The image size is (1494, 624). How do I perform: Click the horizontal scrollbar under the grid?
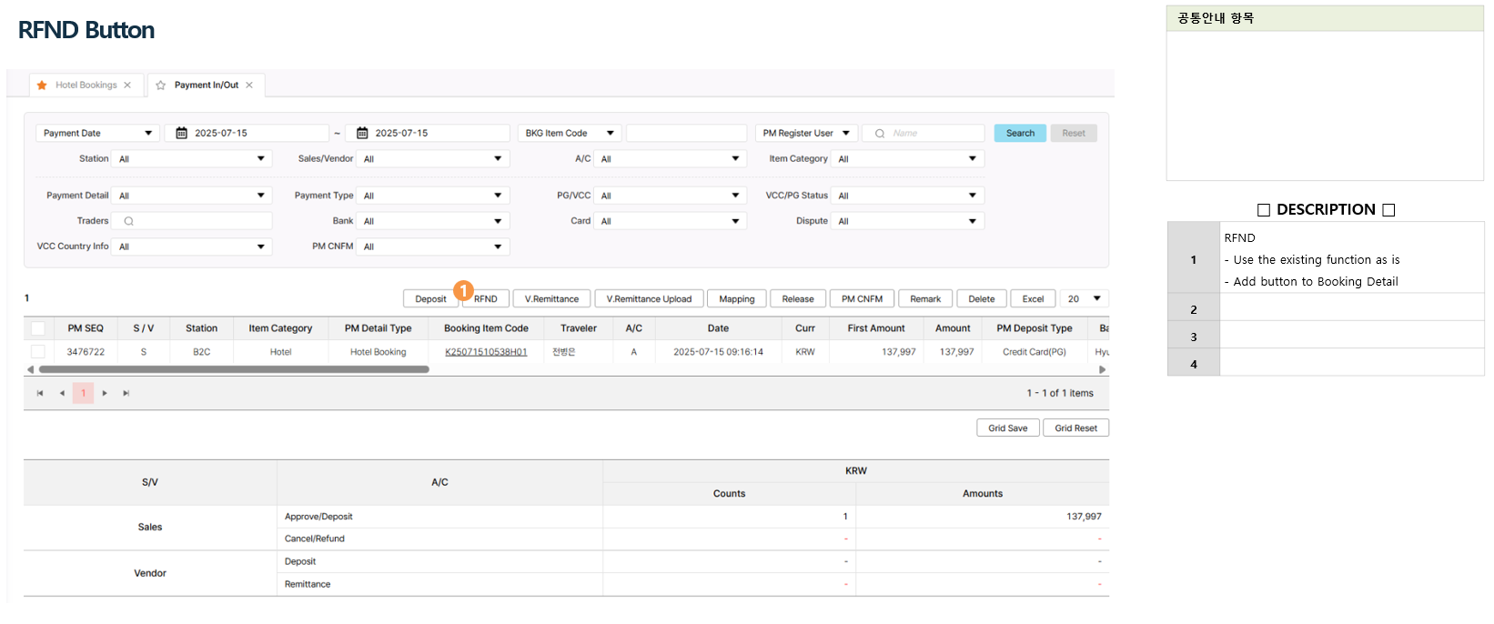pos(234,370)
